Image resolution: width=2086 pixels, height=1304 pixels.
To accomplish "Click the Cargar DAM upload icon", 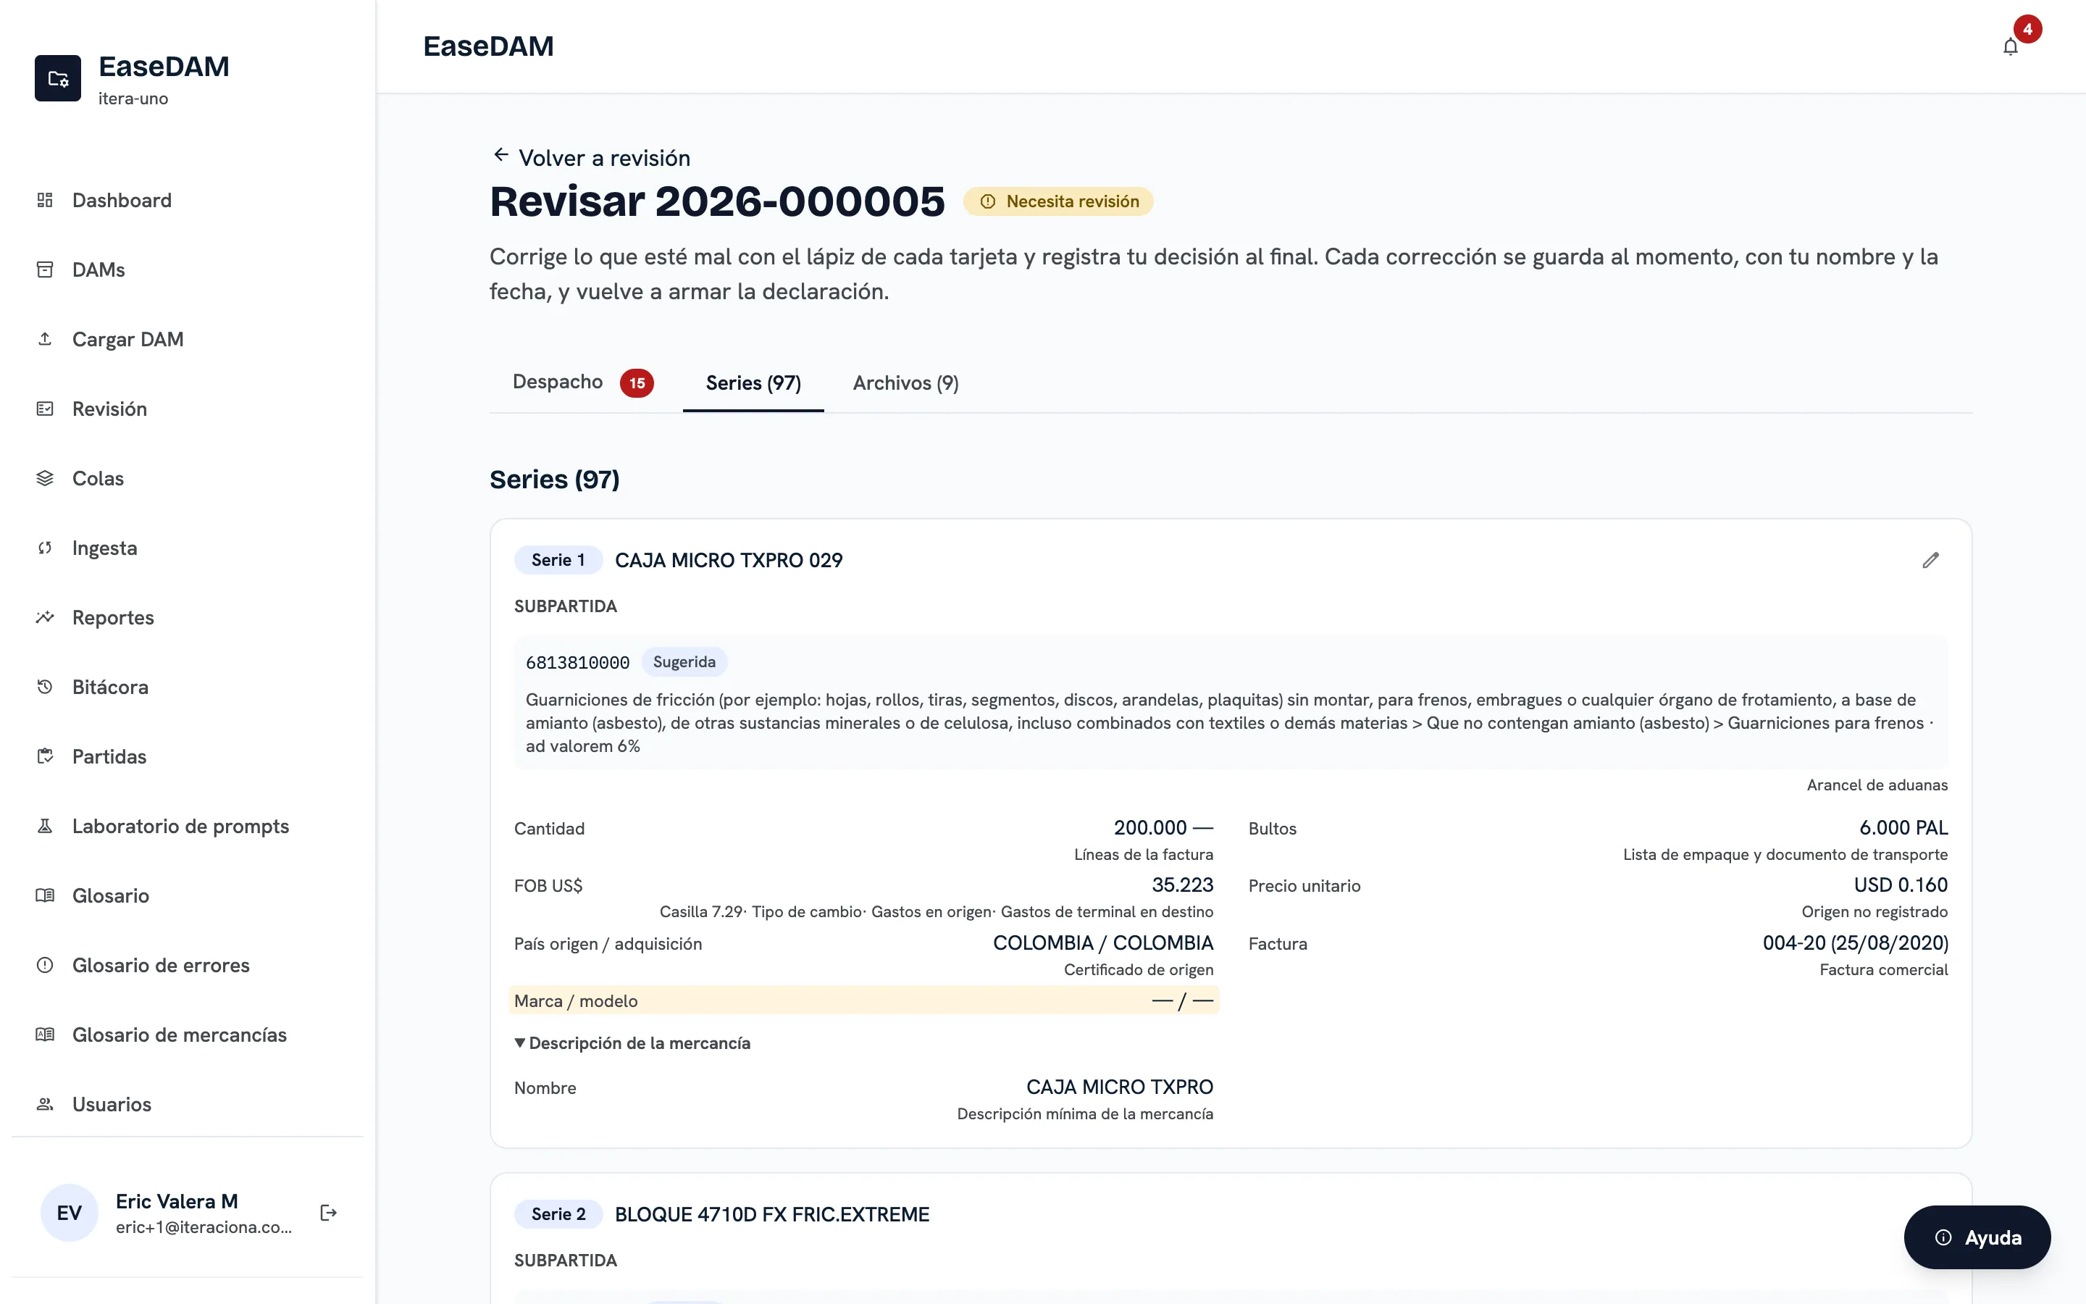I will (x=45, y=339).
